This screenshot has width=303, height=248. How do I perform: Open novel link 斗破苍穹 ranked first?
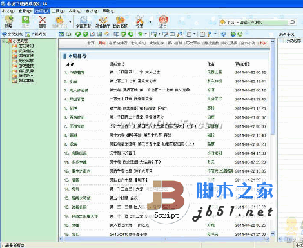(77, 73)
